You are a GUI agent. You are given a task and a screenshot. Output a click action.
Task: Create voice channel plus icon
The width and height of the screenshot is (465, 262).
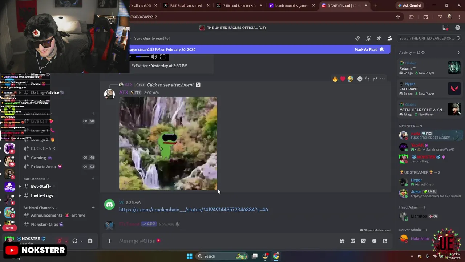tap(93, 114)
